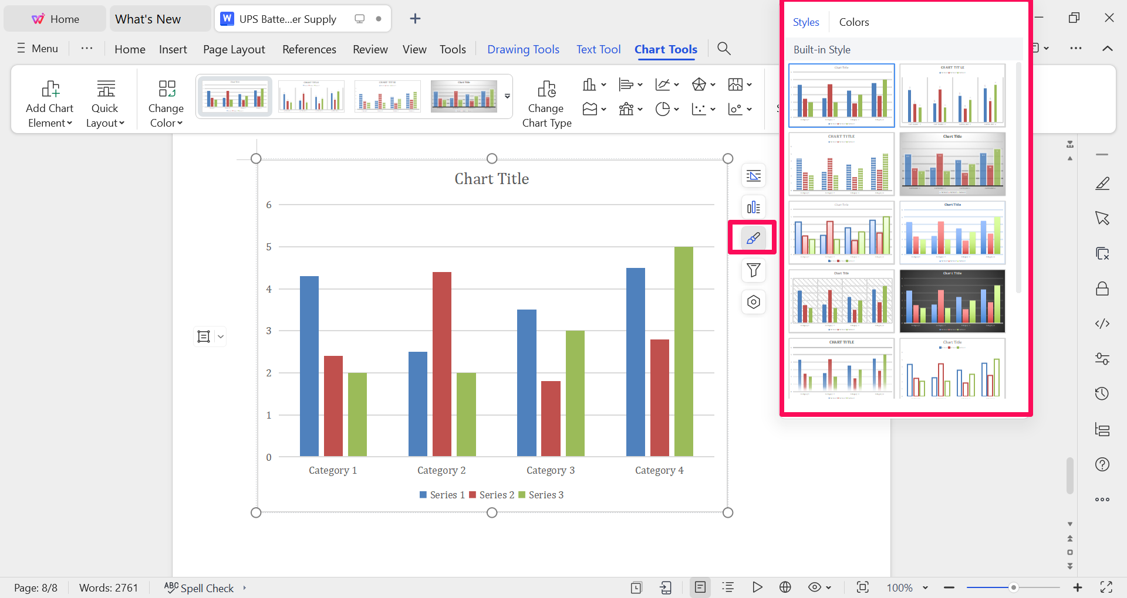Click Change Chart Type
1127x598 pixels.
point(546,101)
